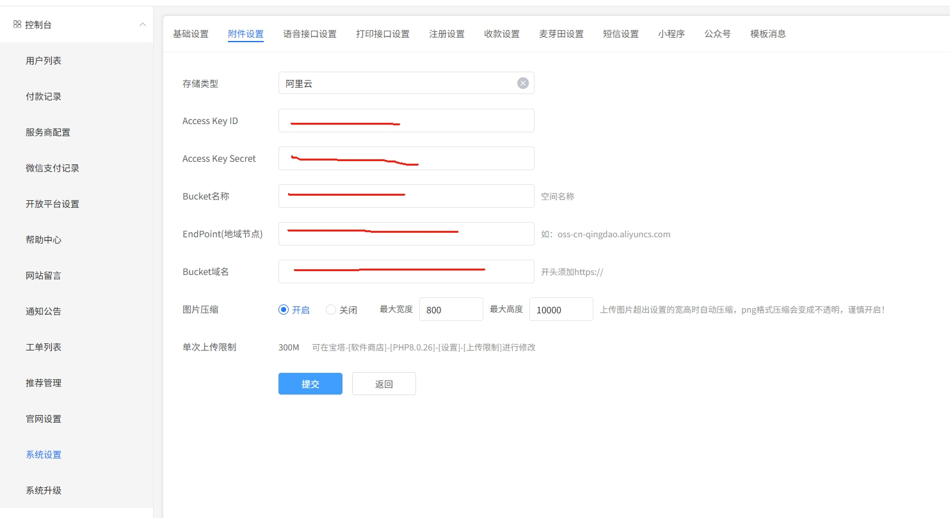
Task: Go to the 短信设置 tab
Action: pos(620,34)
